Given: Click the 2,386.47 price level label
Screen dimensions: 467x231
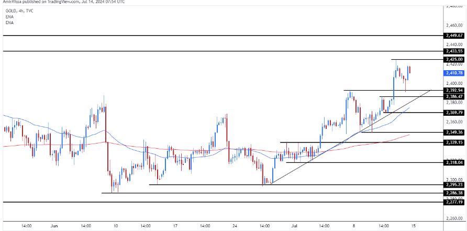Looking at the screenshot, I should [x=453, y=96].
